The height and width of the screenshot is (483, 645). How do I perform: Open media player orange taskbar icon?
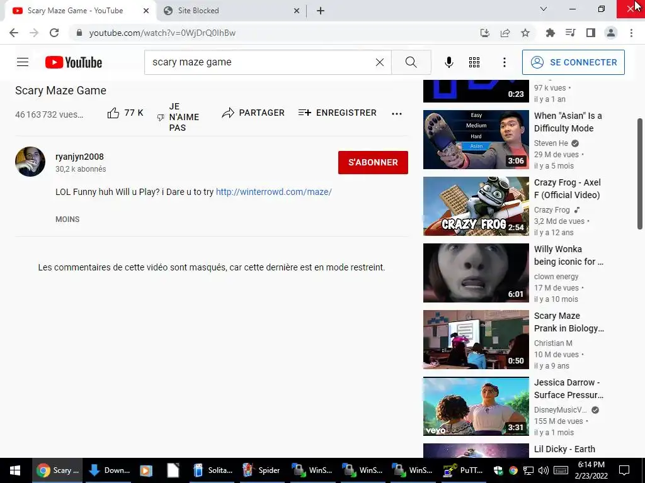(x=146, y=470)
